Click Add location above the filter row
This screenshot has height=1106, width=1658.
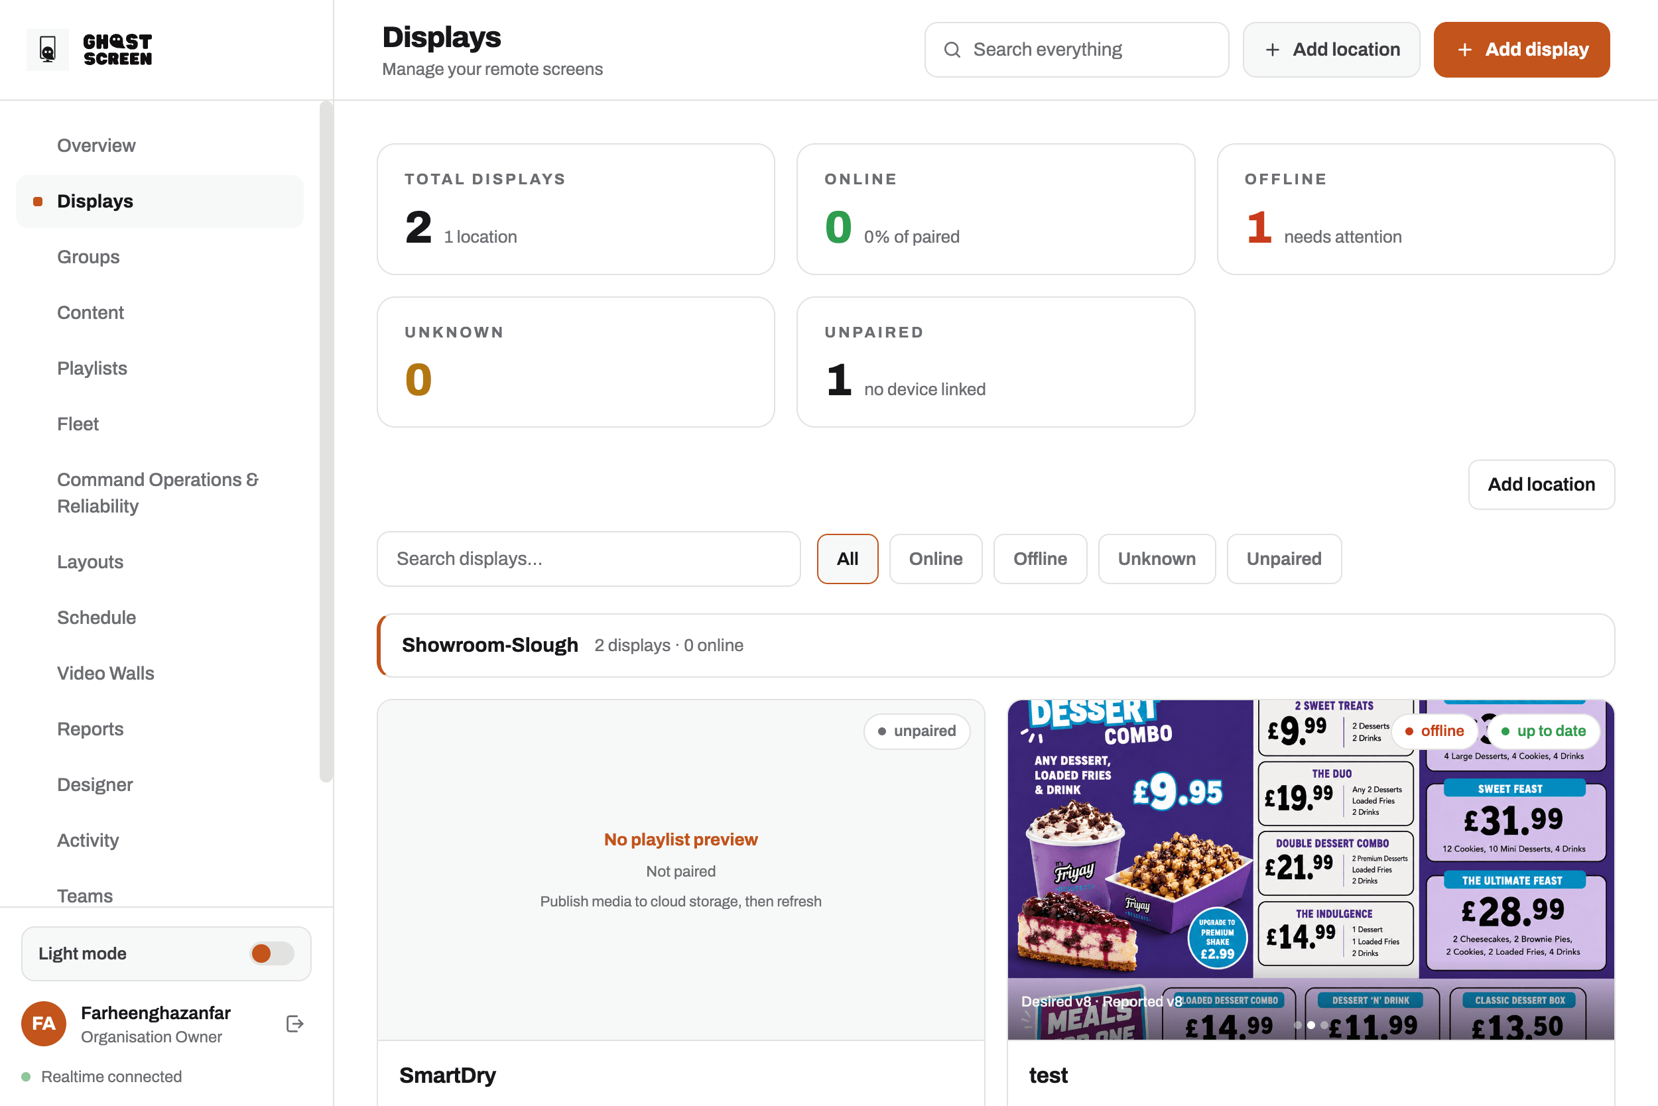(x=1541, y=485)
